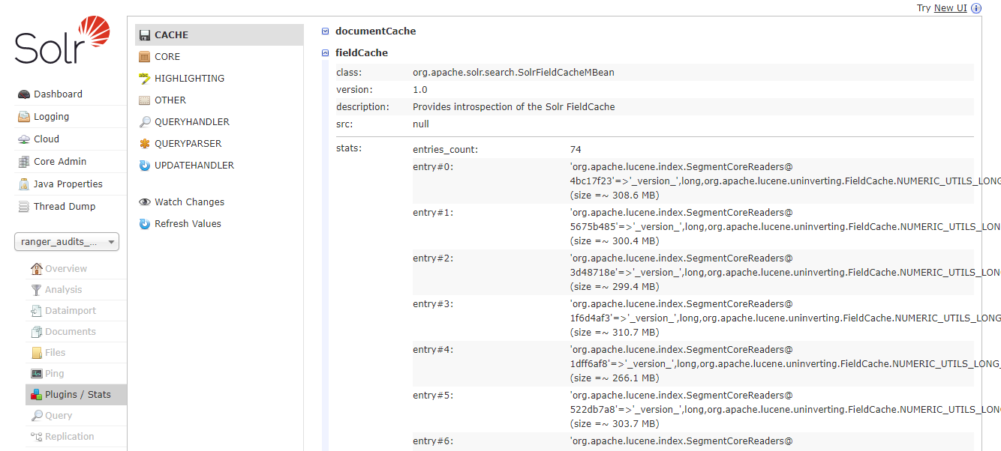
Task: Click the Dashboard gauge icon
Action: click(x=24, y=94)
